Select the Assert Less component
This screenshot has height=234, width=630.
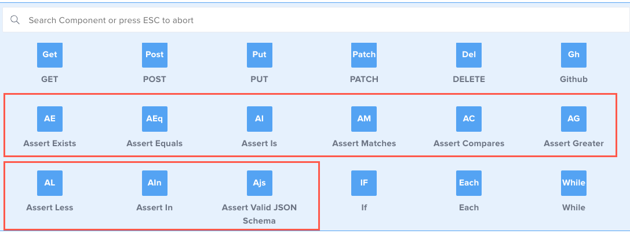tap(50, 183)
